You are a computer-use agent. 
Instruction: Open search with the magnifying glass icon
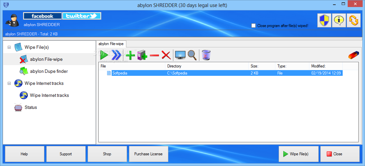[192, 55]
